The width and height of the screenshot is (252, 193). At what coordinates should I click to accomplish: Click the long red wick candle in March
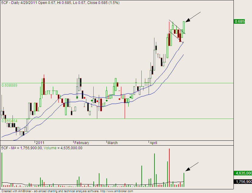pos(125,106)
